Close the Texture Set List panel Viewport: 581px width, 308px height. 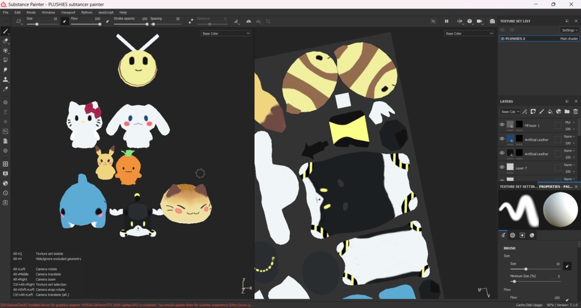[x=576, y=21]
